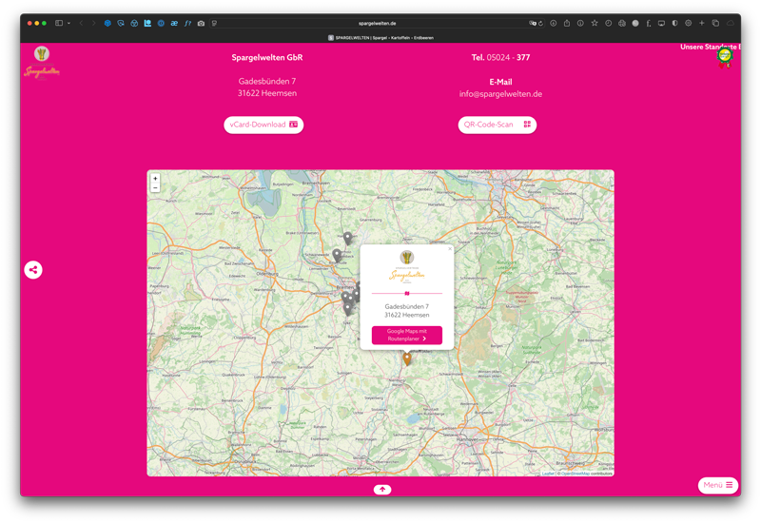Open the QR-Code-Scan button

pos(497,125)
